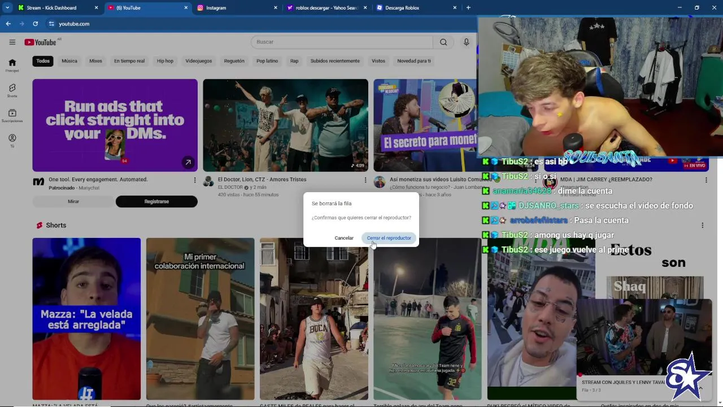The width and height of the screenshot is (723, 407).
Task: Click the Registrarse ad button
Action: [156, 201]
